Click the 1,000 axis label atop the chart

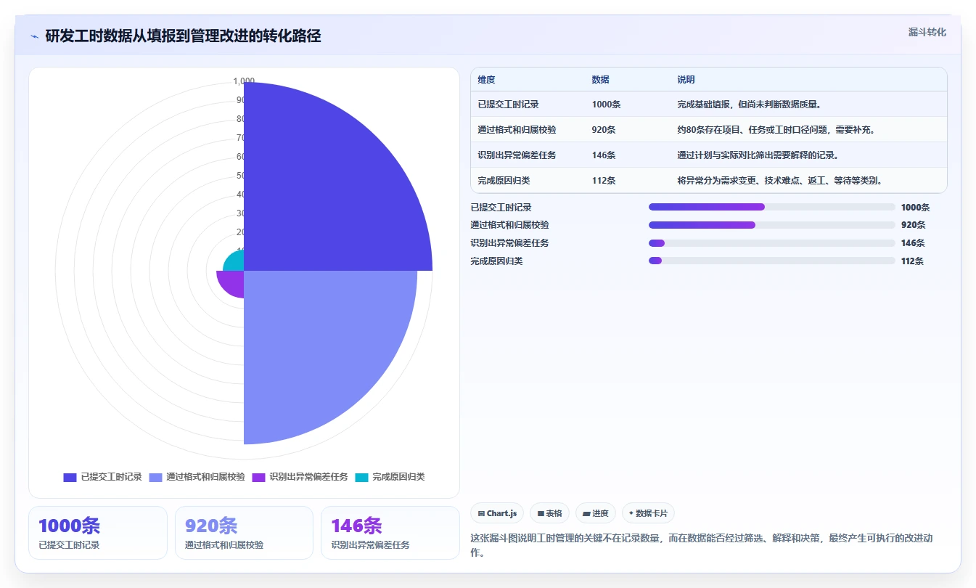pyautogui.click(x=244, y=81)
